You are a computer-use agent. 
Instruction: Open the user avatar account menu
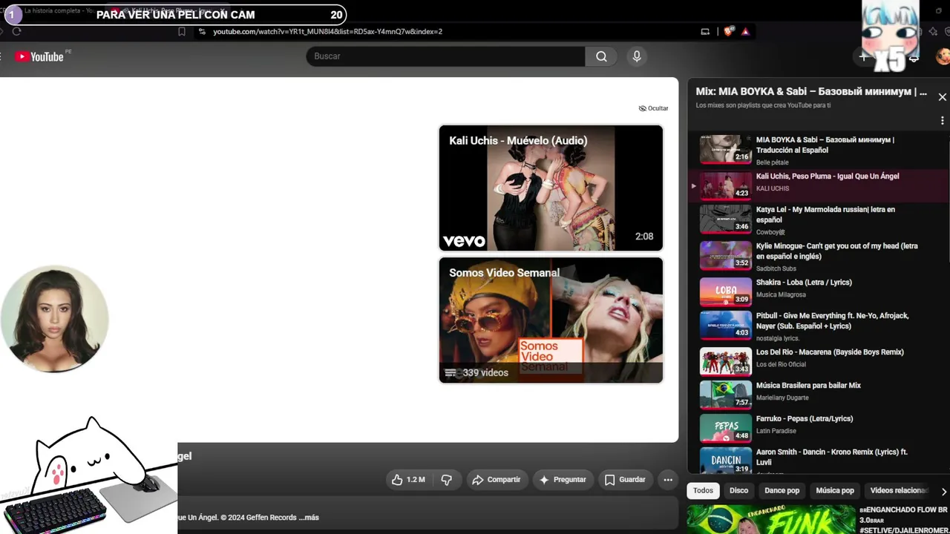(943, 56)
